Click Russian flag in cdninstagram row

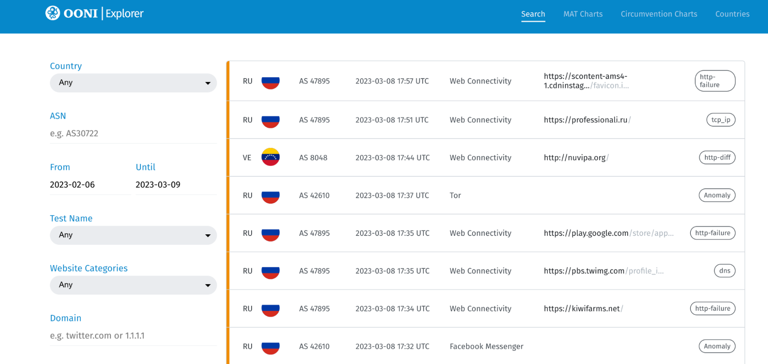pos(270,81)
